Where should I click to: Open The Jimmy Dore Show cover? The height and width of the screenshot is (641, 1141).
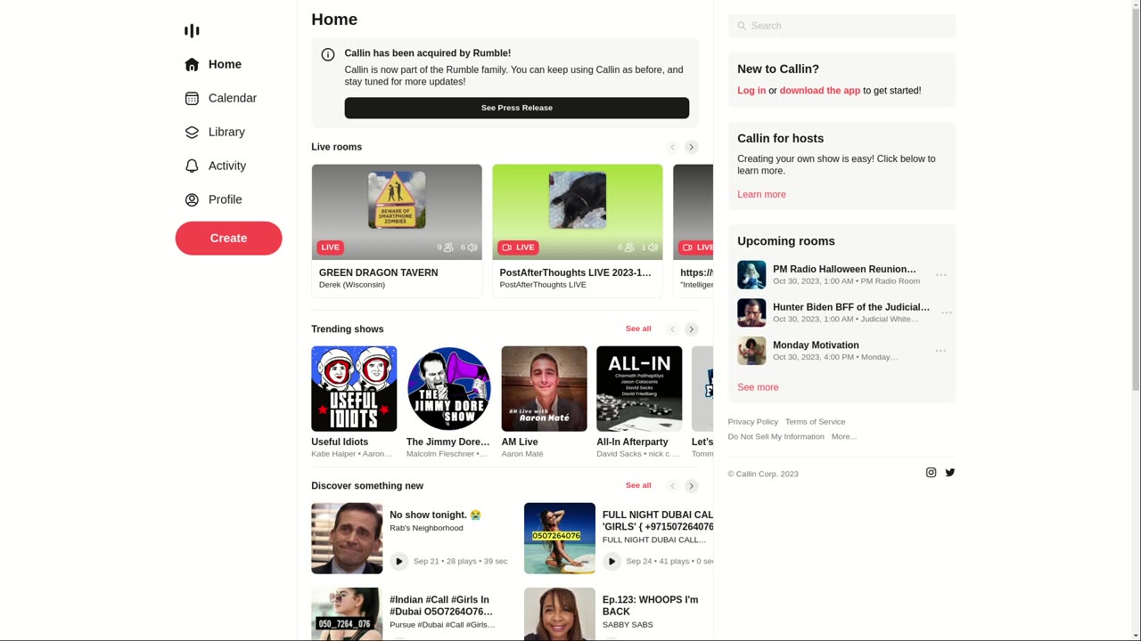click(x=449, y=389)
